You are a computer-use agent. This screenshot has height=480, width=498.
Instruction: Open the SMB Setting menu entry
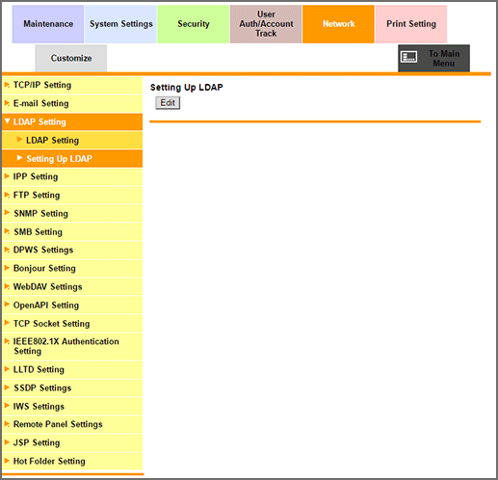point(72,231)
